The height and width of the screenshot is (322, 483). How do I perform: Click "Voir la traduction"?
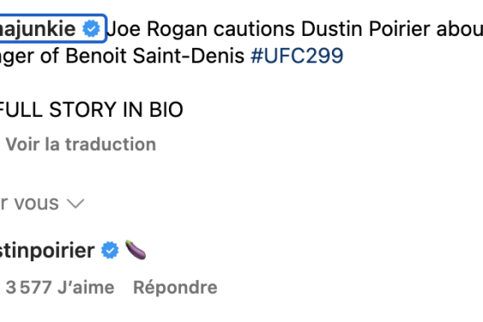tap(81, 144)
